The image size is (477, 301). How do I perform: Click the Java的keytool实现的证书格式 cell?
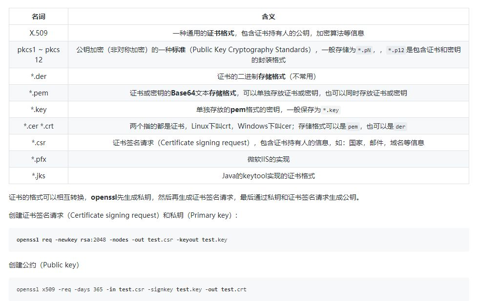pyautogui.click(x=269, y=176)
